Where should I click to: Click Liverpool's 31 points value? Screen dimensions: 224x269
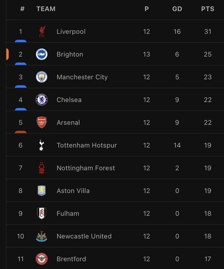pyautogui.click(x=208, y=32)
